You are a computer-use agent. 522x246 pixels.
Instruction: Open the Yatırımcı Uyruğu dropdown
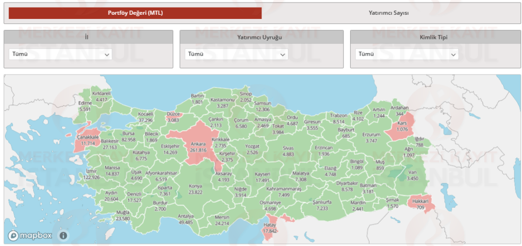(x=237, y=54)
